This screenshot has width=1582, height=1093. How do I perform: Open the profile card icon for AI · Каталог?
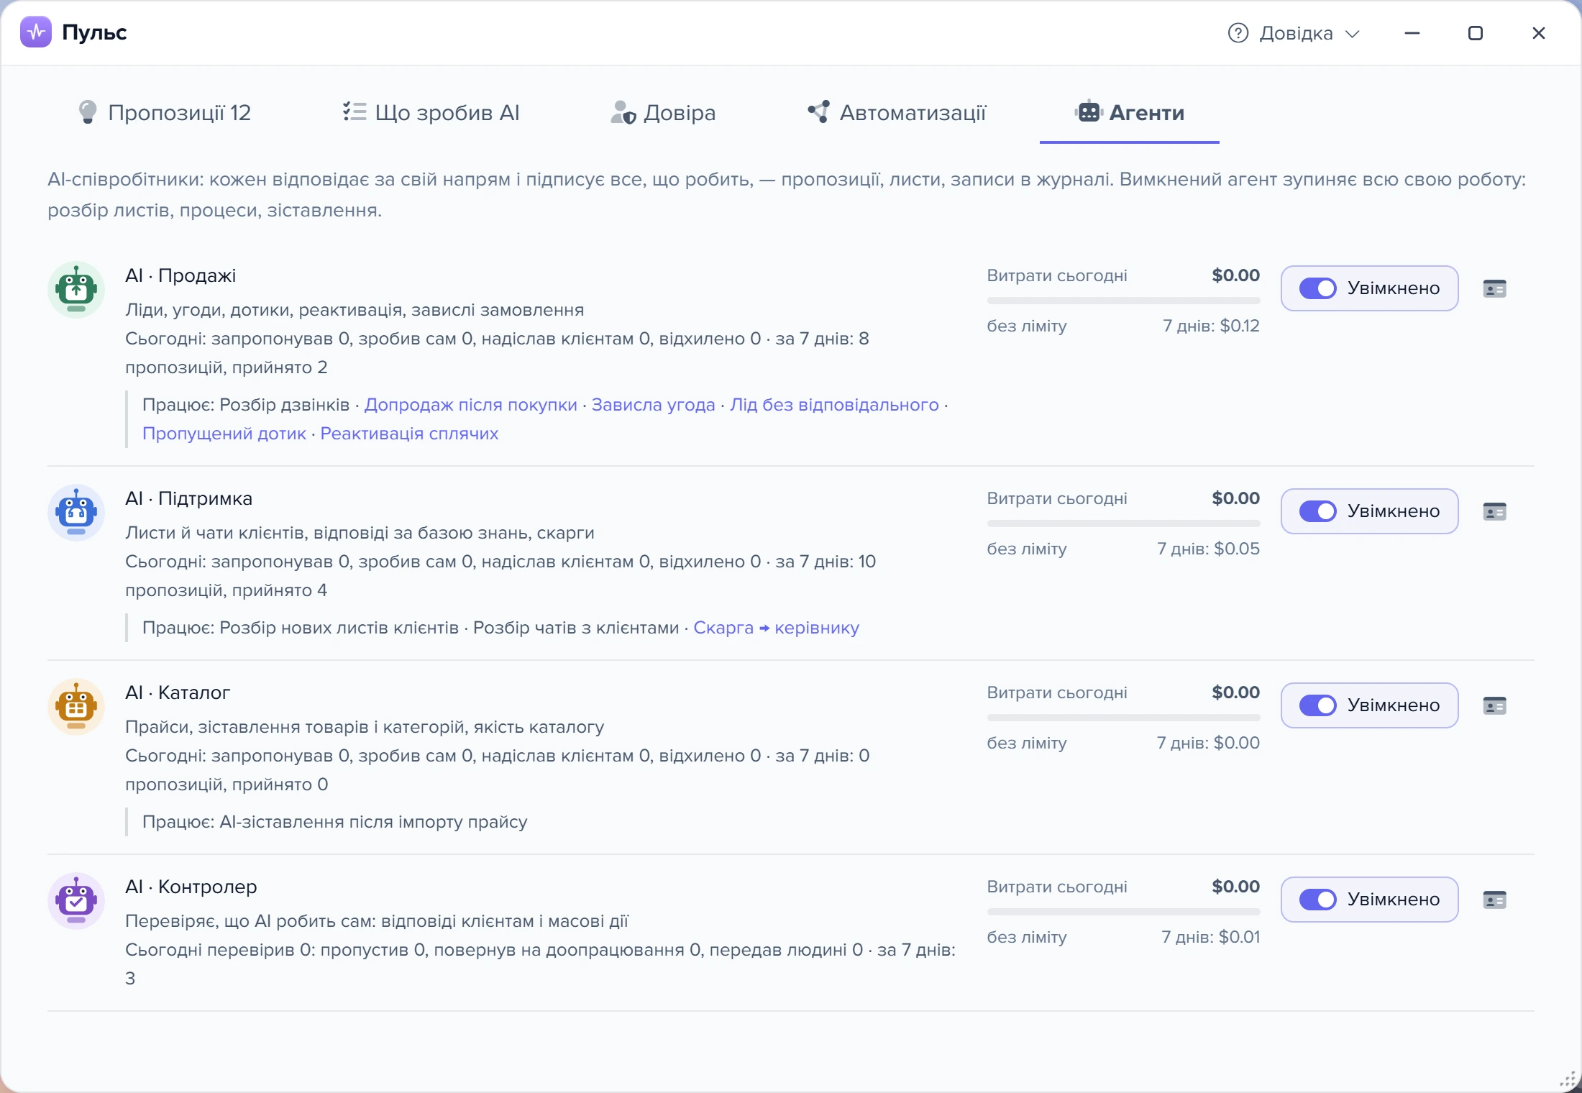tap(1494, 706)
